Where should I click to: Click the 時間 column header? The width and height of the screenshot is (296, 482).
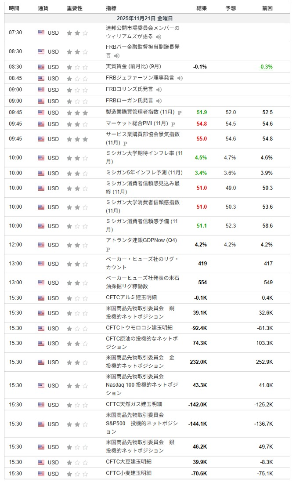pos(14,8)
